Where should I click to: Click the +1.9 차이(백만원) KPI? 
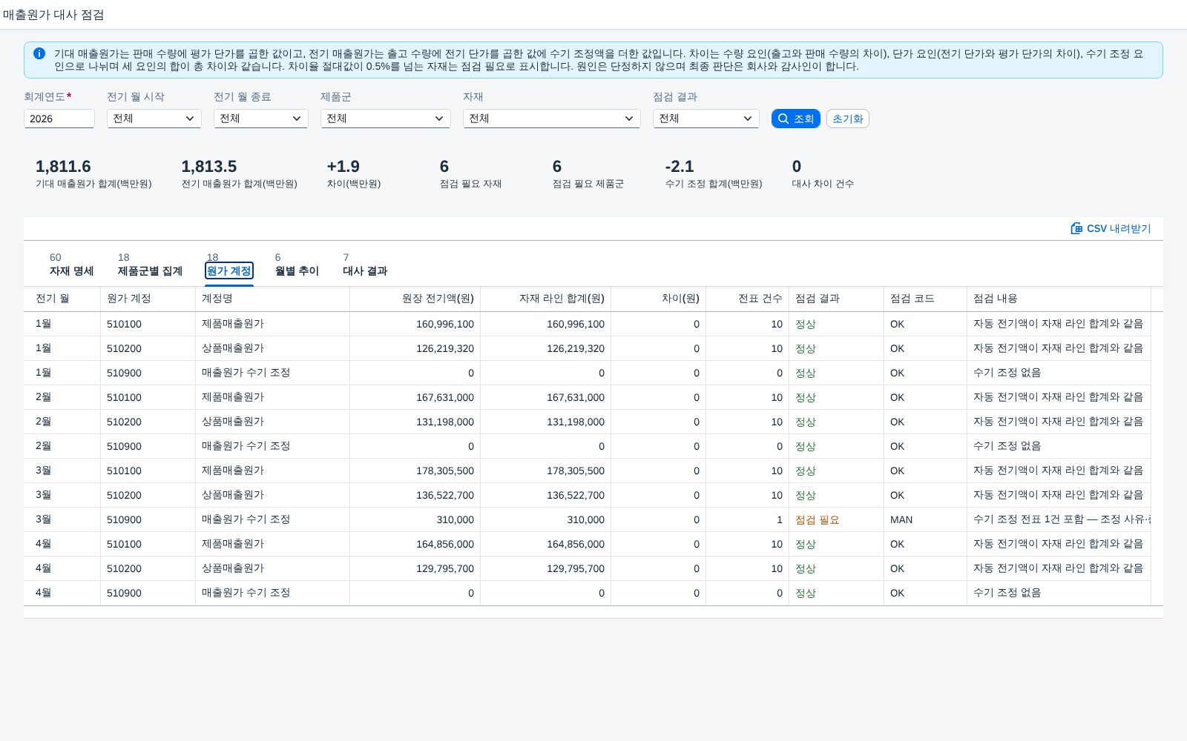coord(354,174)
